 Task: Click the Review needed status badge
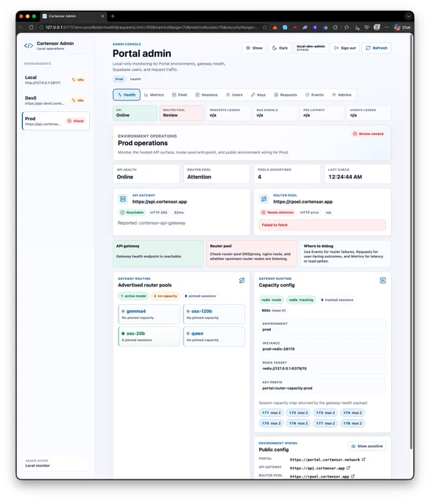tap(367, 134)
